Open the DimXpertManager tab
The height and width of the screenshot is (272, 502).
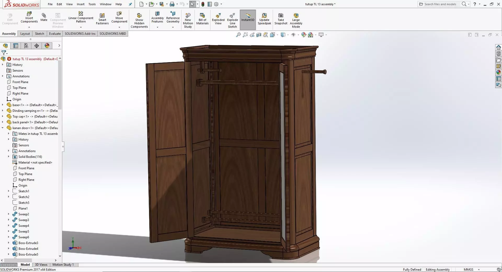(37, 46)
